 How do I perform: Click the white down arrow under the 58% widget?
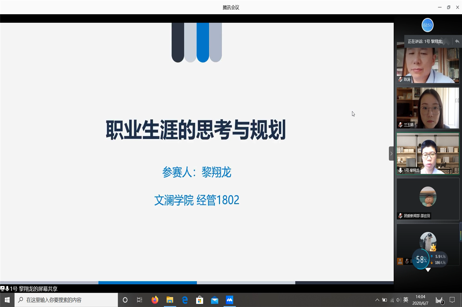point(428,270)
